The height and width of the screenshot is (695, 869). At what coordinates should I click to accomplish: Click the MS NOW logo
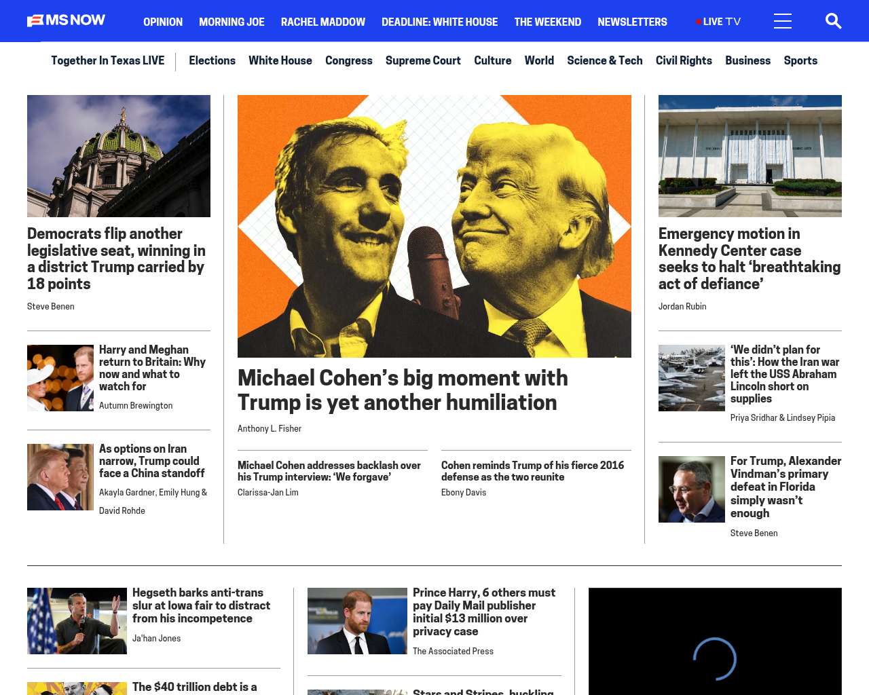tap(66, 21)
